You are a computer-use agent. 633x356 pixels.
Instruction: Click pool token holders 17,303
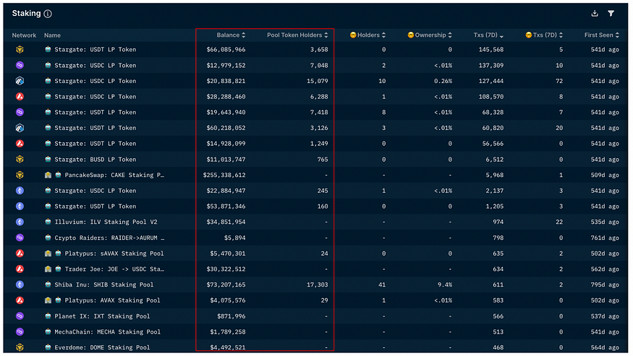pyautogui.click(x=318, y=285)
